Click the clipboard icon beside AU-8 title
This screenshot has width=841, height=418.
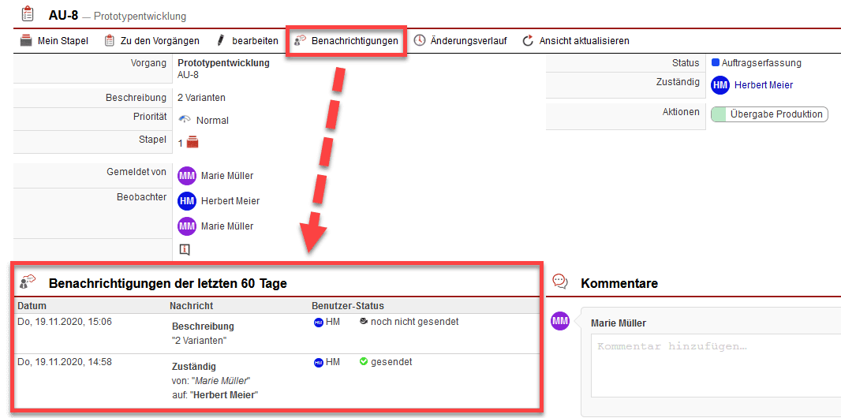coord(28,14)
